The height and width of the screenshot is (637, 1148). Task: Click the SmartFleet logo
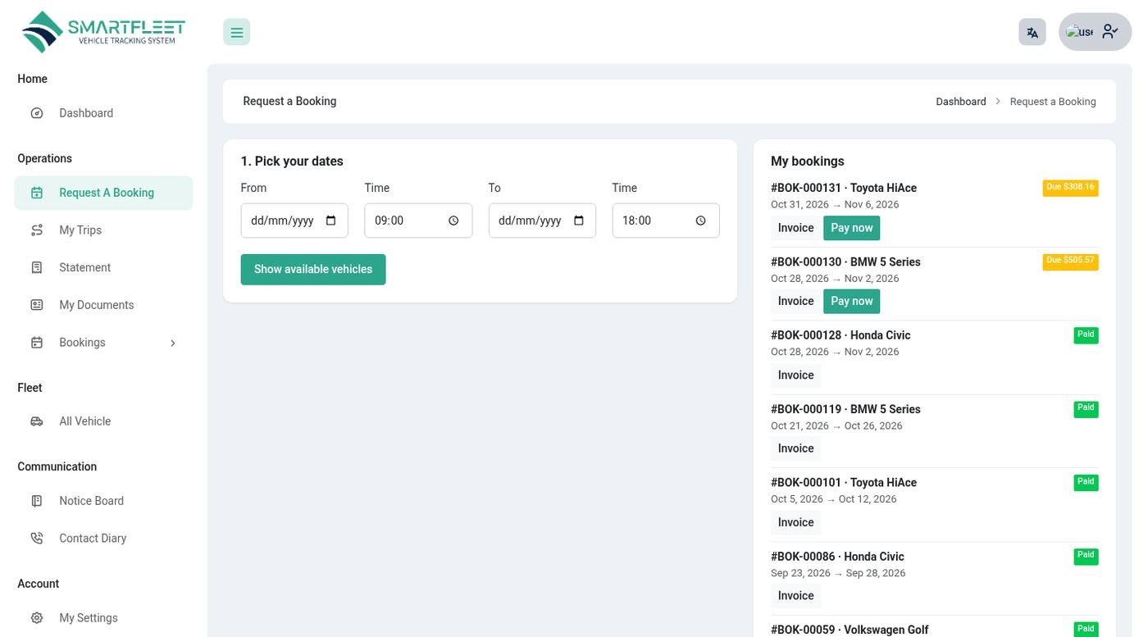(x=103, y=32)
